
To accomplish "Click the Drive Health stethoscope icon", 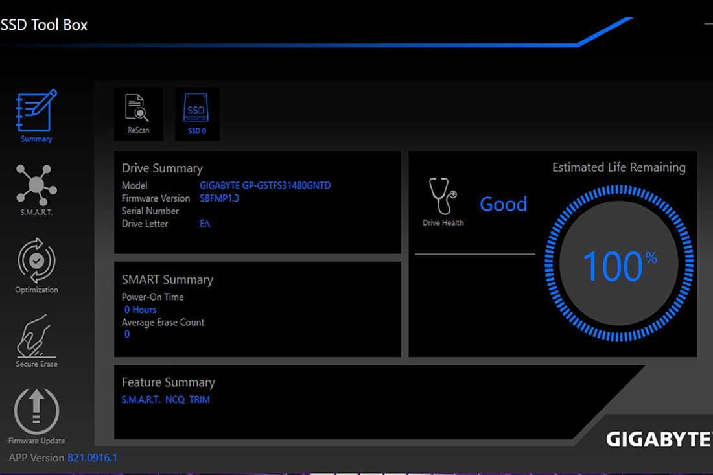I will tap(443, 196).
